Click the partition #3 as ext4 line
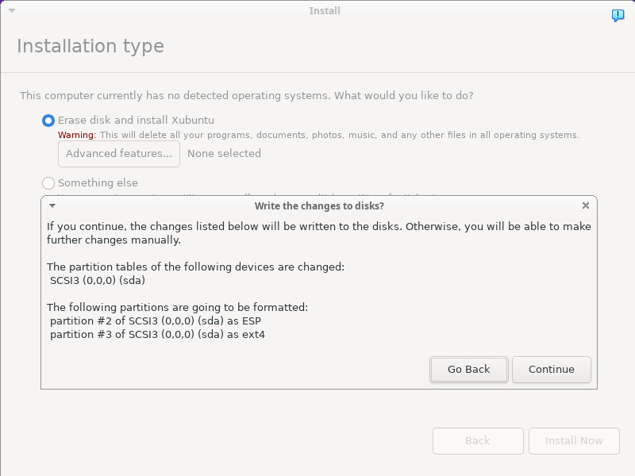This screenshot has height=476, width=635. 157,335
